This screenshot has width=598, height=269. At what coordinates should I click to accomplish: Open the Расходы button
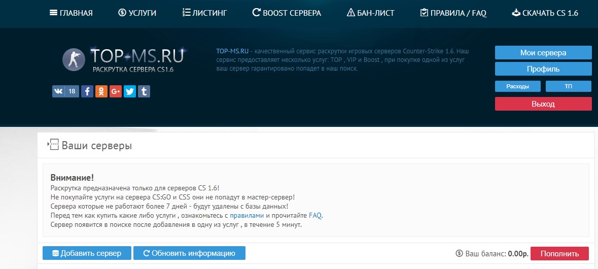[517, 86]
